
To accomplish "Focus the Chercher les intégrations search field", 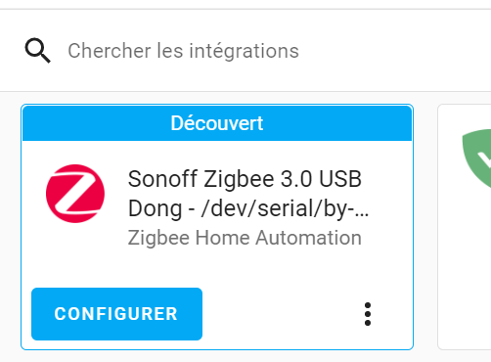I will pos(245,51).
